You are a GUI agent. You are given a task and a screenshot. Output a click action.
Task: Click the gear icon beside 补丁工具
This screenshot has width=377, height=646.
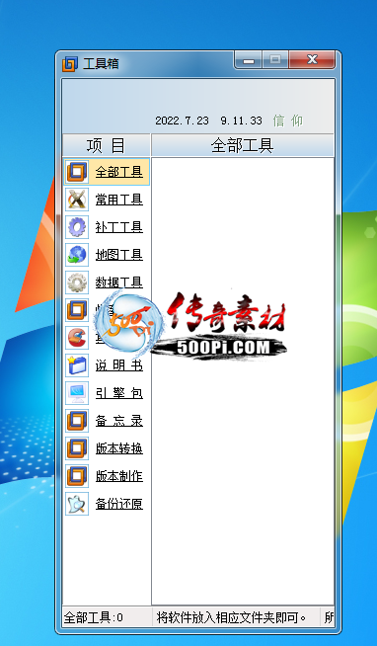pyautogui.click(x=77, y=227)
